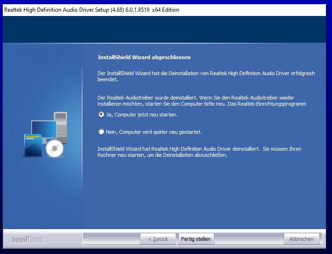Click text 'Der Realtek-Audiotreiber wurde deinstalliert'
This screenshot has height=254, width=332.
pyautogui.click(x=148, y=98)
